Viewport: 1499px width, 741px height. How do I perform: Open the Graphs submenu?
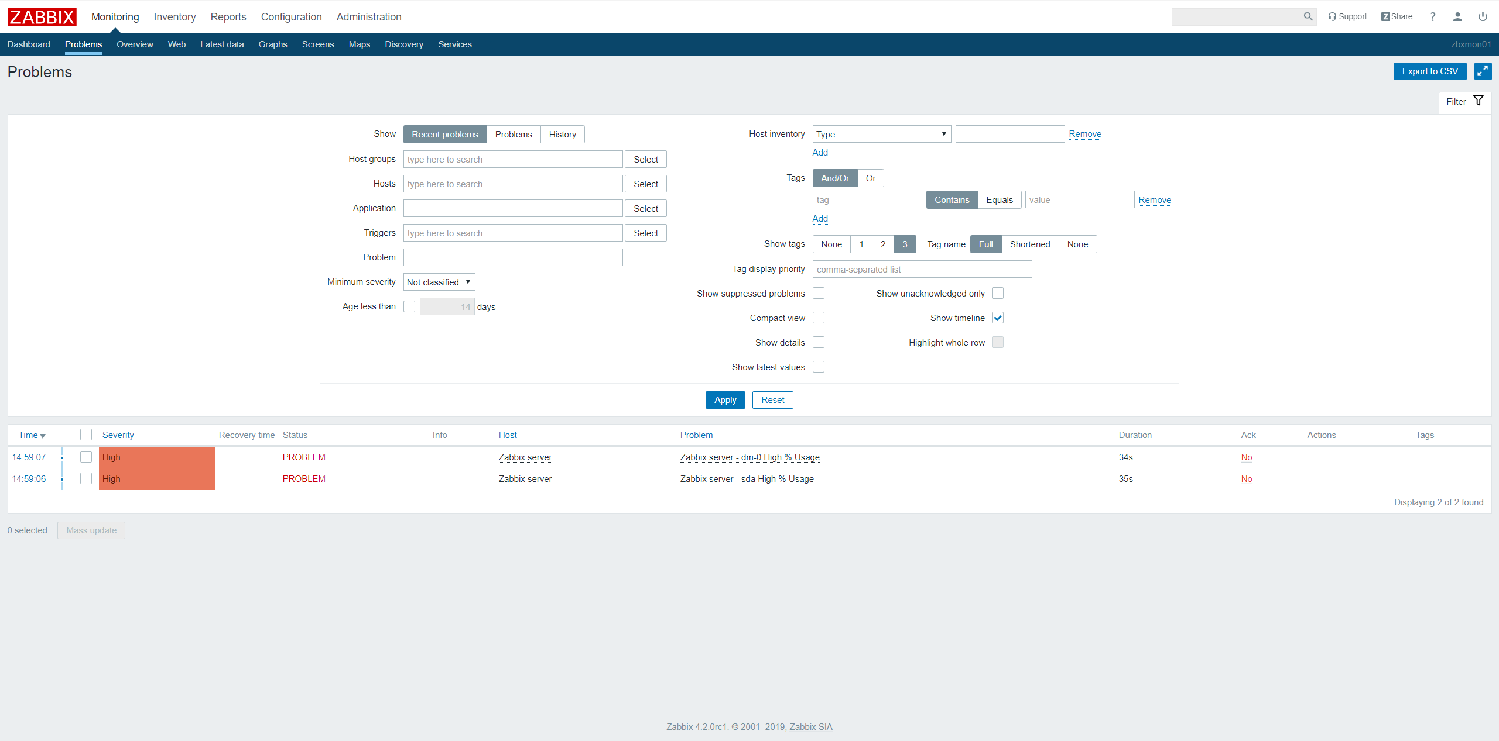pyautogui.click(x=273, y=44)
